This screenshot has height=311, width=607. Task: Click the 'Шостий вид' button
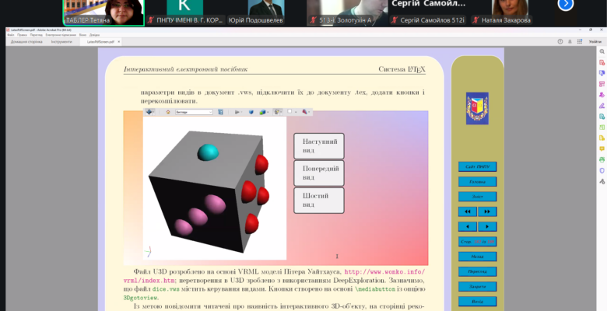tap(319, 200)
